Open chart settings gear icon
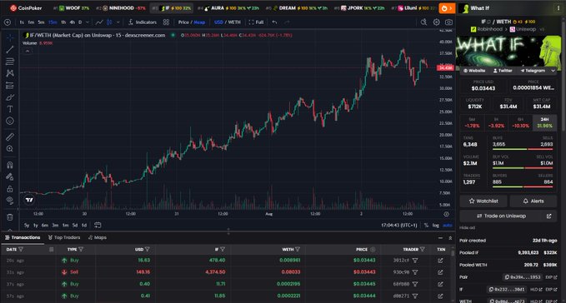 437,22
